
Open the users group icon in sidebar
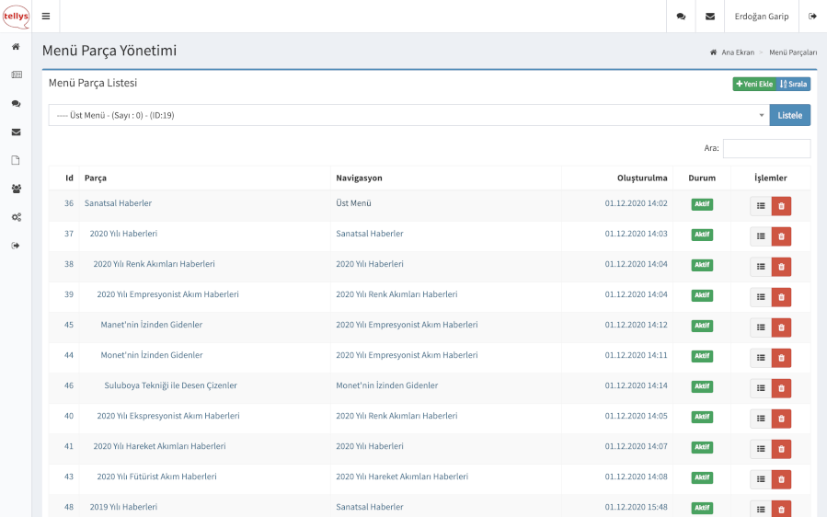pyautogui.click(x=16, y=189)
